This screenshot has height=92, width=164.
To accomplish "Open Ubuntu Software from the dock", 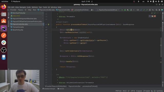I will (x=4, y=21).
